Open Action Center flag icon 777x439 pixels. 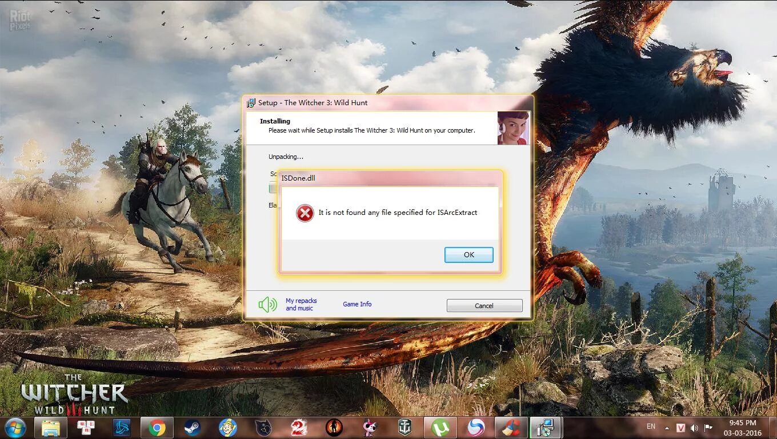click(708, 428)
